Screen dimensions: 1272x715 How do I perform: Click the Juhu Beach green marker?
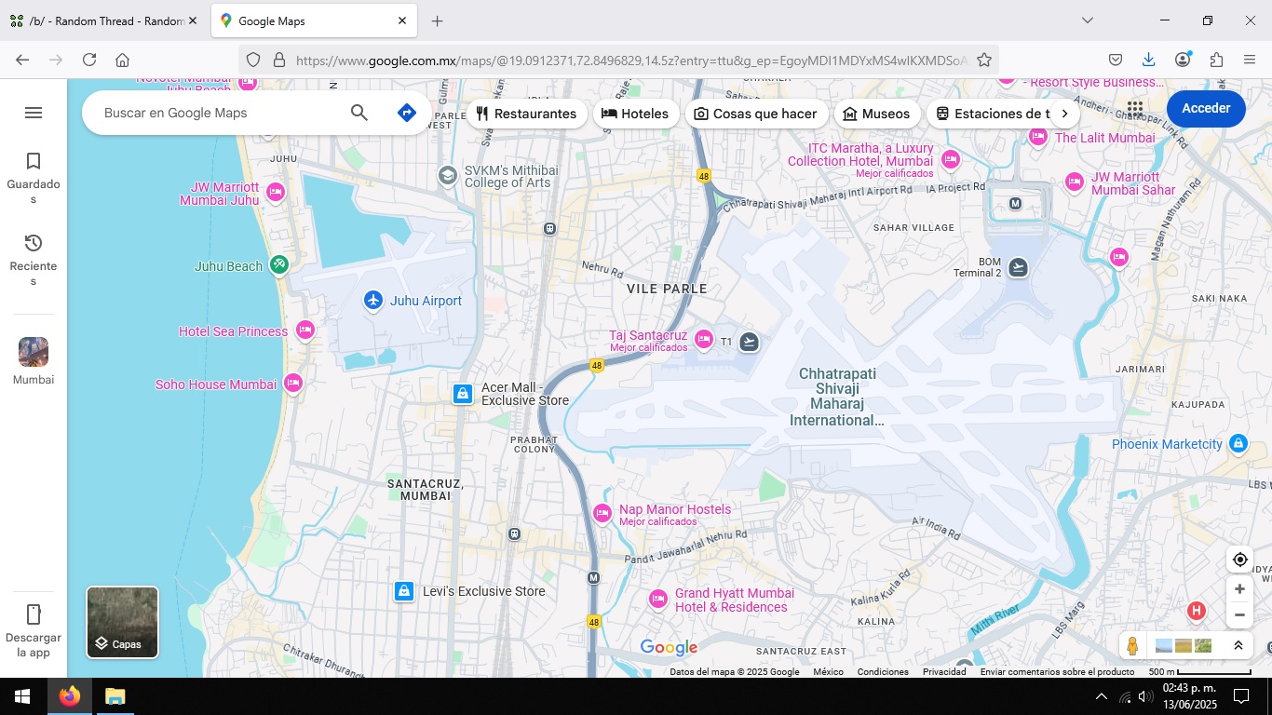(278, 266)
